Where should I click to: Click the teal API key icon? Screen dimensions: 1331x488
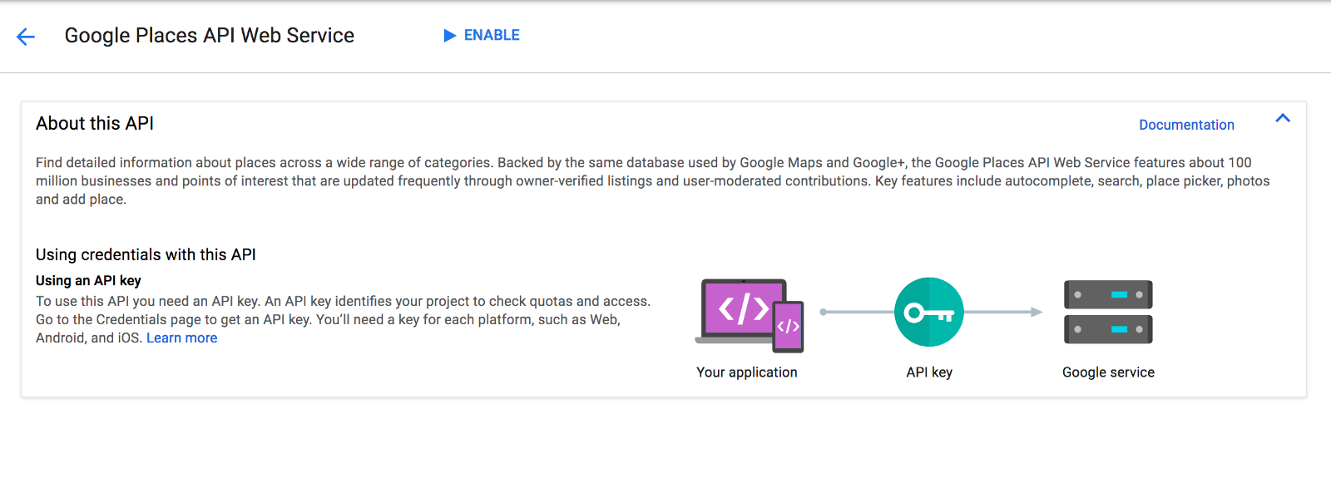(928, 313)
